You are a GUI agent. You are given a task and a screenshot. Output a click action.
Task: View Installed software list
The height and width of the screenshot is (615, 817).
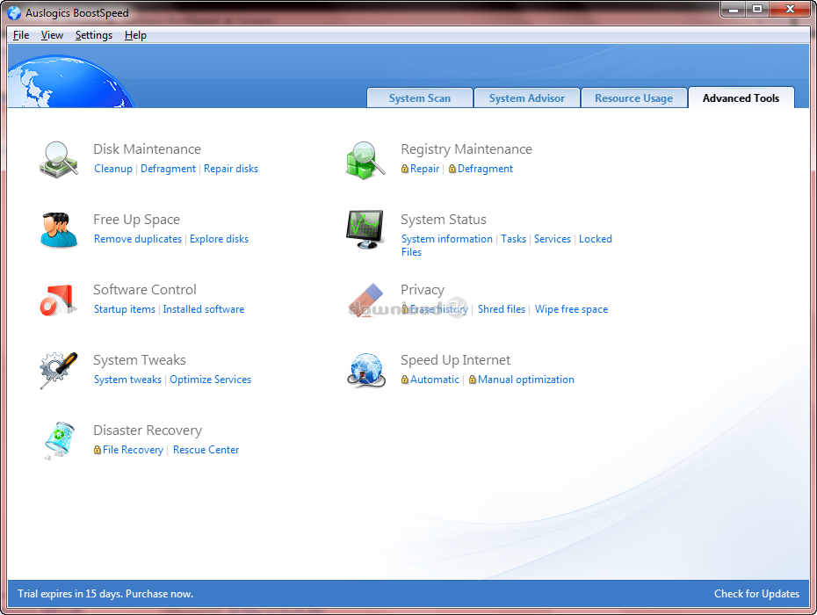[x=204, y=309]
